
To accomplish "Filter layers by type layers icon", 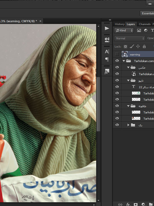I will tap(152, 30).
